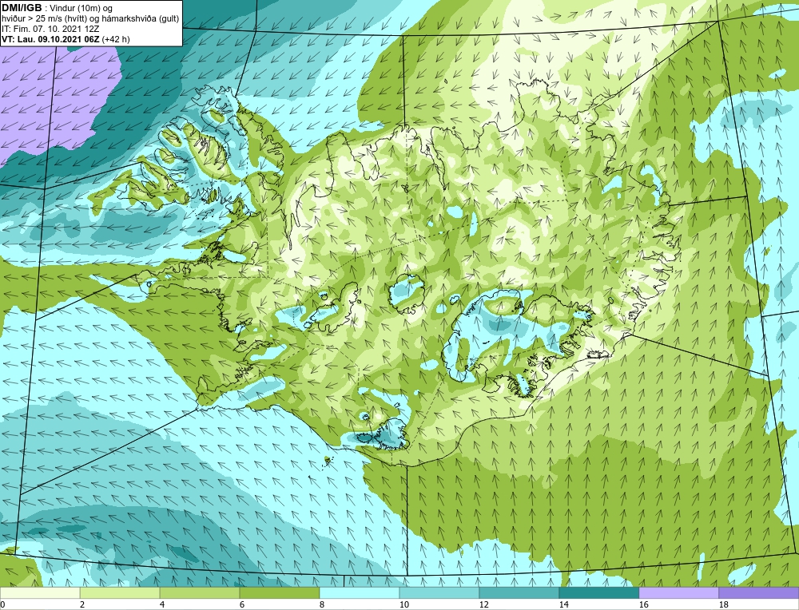The height and width of the screenshot is (610, 799).
Task: Click the pale cream 0–2 m/s legend swatch
Action: 40,592
